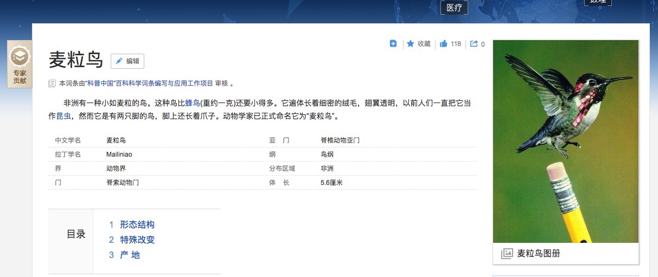Click the 非洲 distribution value
The width and height of the screenshot is (658, 277).
coord(327,169)
